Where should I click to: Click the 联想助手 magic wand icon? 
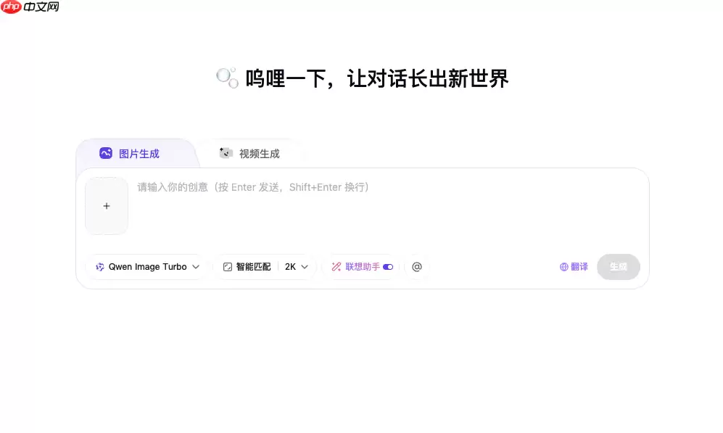pyautogui.click(x=336, y=267)
